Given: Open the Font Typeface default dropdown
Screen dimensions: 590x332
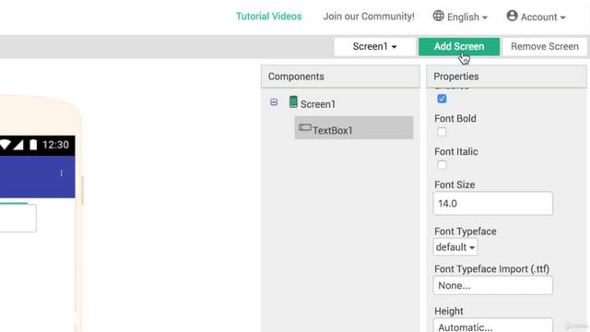Looking at the screenshot, I should [x=455, y=247].
